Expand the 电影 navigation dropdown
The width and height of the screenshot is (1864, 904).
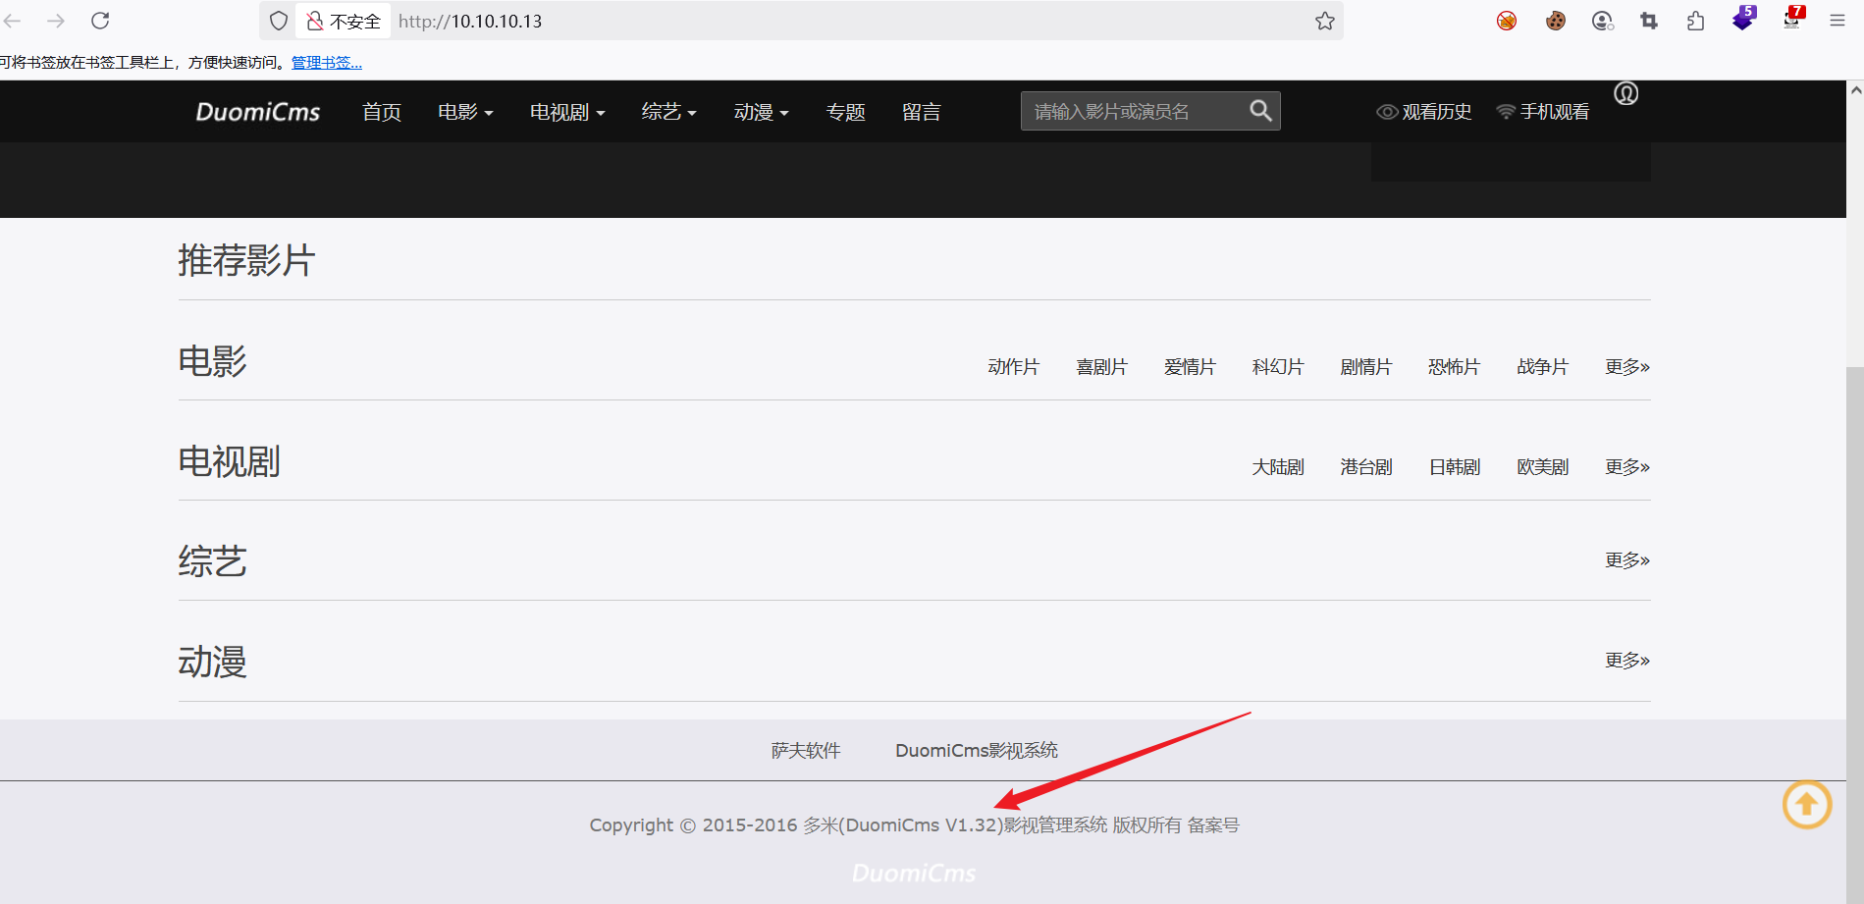pos(465,112)
